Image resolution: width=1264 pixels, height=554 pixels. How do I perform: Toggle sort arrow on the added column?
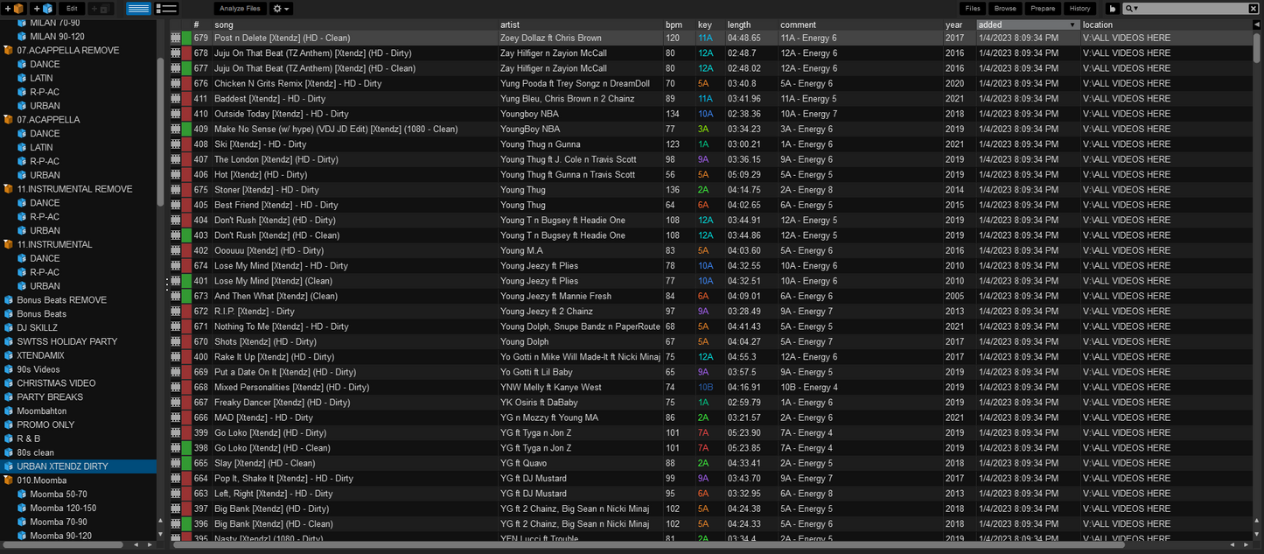pyautogui.click(x=1072, y=25)
